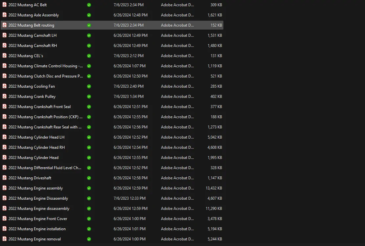365x246 pixels.
Task: Select file name 2022 Mustang Crankshaft Front Seal
Action: tap(39, 107)
